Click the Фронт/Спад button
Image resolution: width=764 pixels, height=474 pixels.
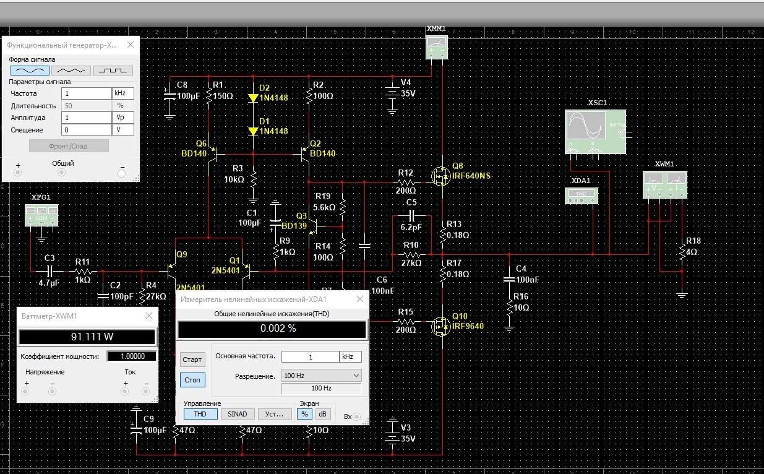[x=69, y=146]
